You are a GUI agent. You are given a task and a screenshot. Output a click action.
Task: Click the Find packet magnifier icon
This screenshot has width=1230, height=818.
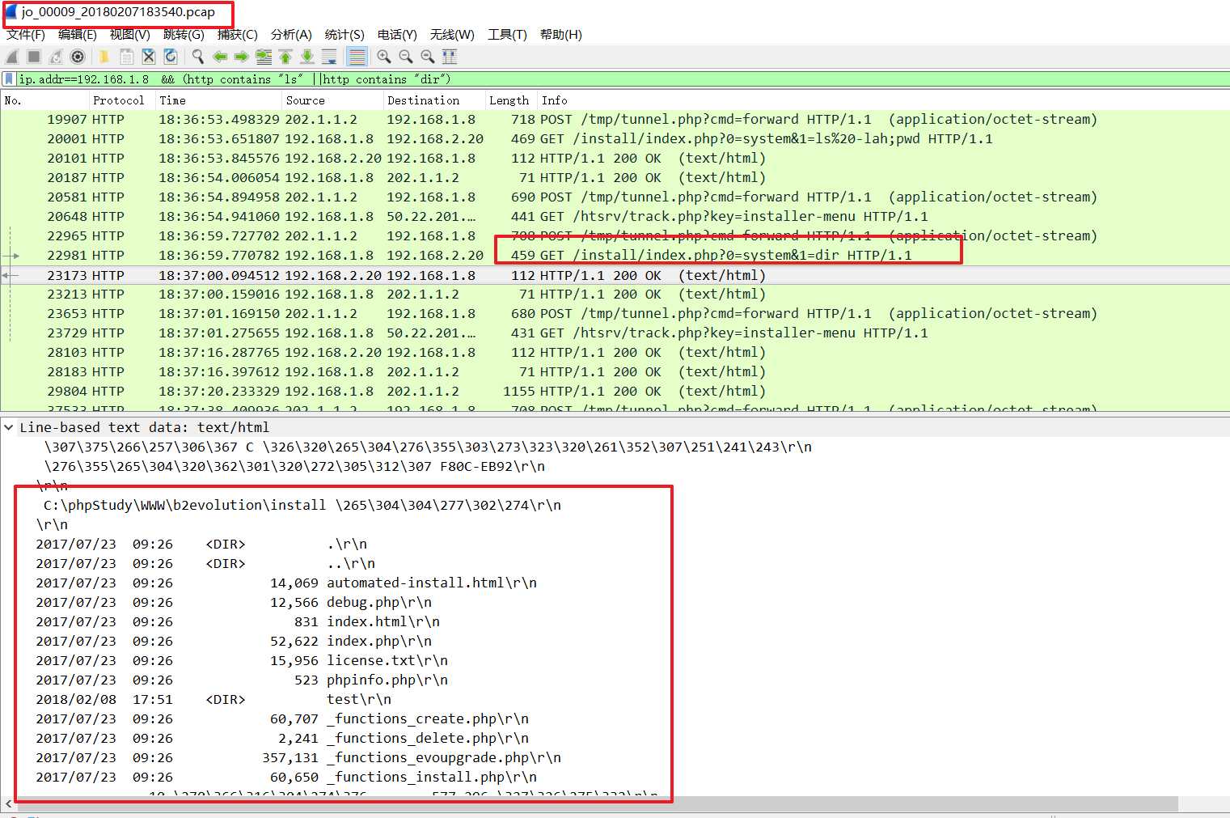197,57
